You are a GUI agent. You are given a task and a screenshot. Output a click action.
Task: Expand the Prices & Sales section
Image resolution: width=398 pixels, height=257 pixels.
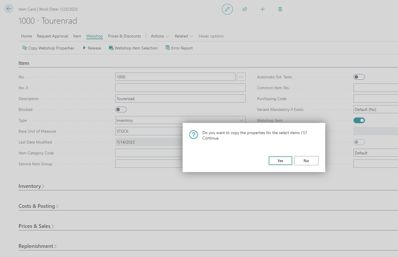36,226
